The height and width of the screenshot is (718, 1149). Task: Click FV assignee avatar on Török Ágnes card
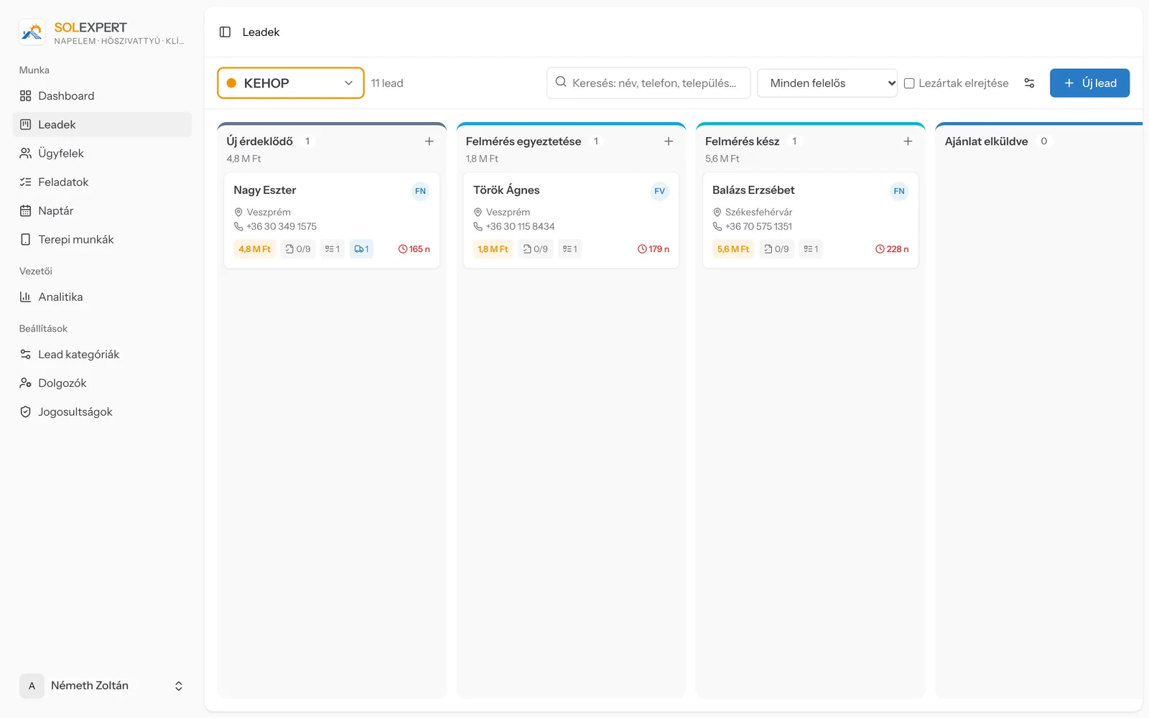[660, 191]
